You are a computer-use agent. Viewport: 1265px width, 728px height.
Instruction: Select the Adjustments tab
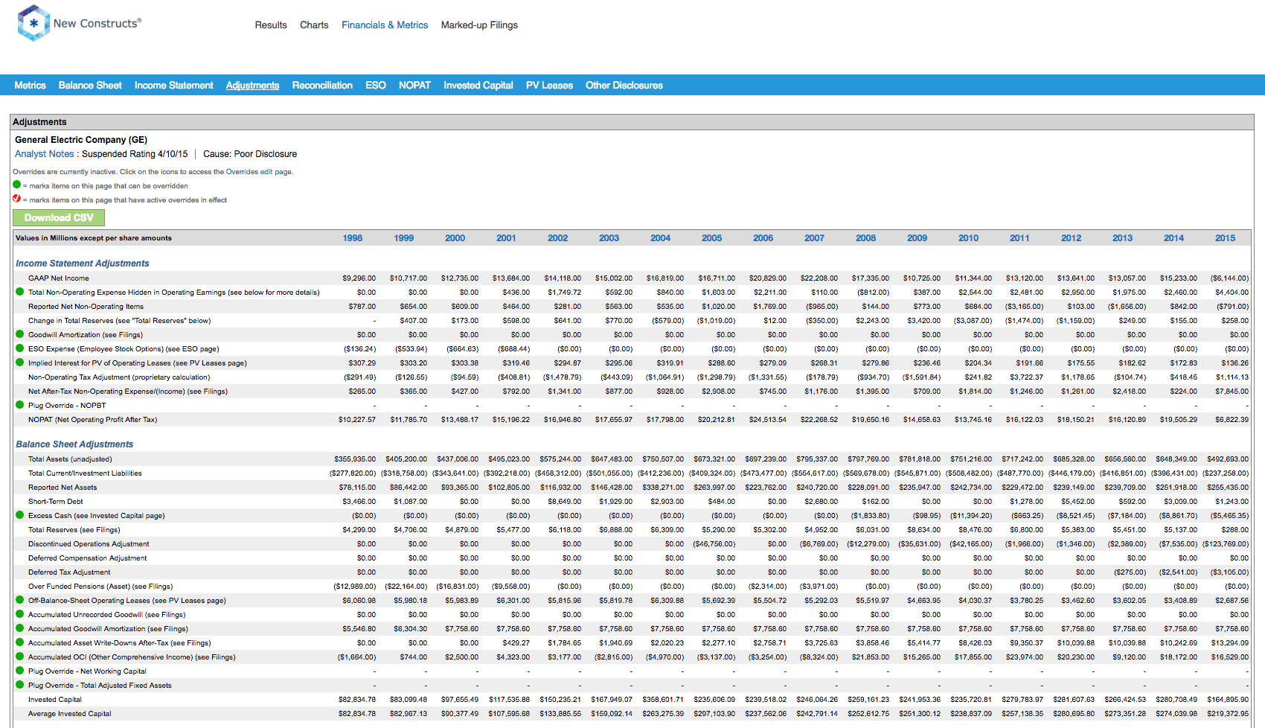tap(252, 85)
